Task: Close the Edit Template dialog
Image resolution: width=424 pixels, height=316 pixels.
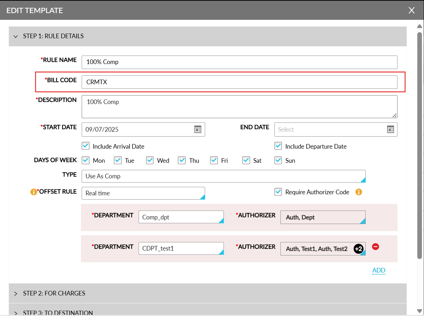Action: tap(411, 10)
